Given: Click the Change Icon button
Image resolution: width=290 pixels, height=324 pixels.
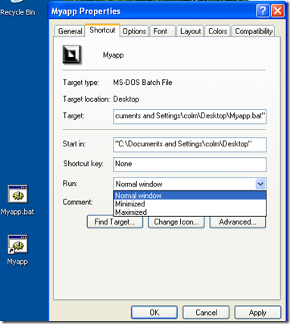Looking at the screenshot, I should (x=176, y=222).
